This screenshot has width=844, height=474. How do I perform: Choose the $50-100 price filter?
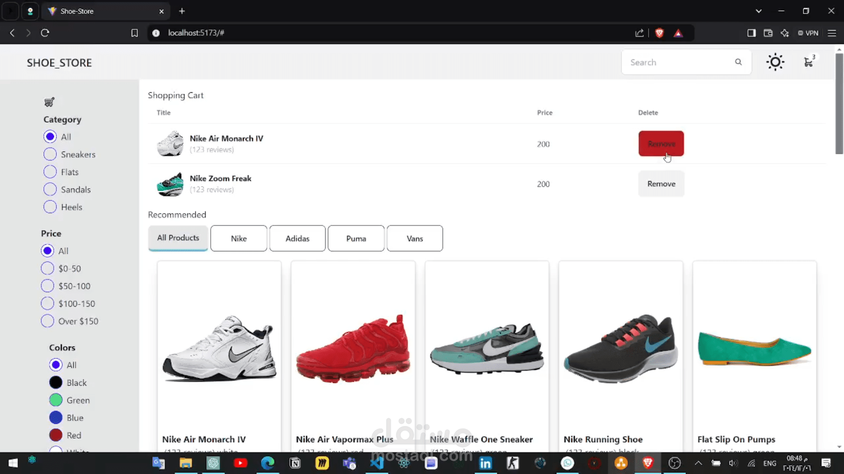[47, 286]
